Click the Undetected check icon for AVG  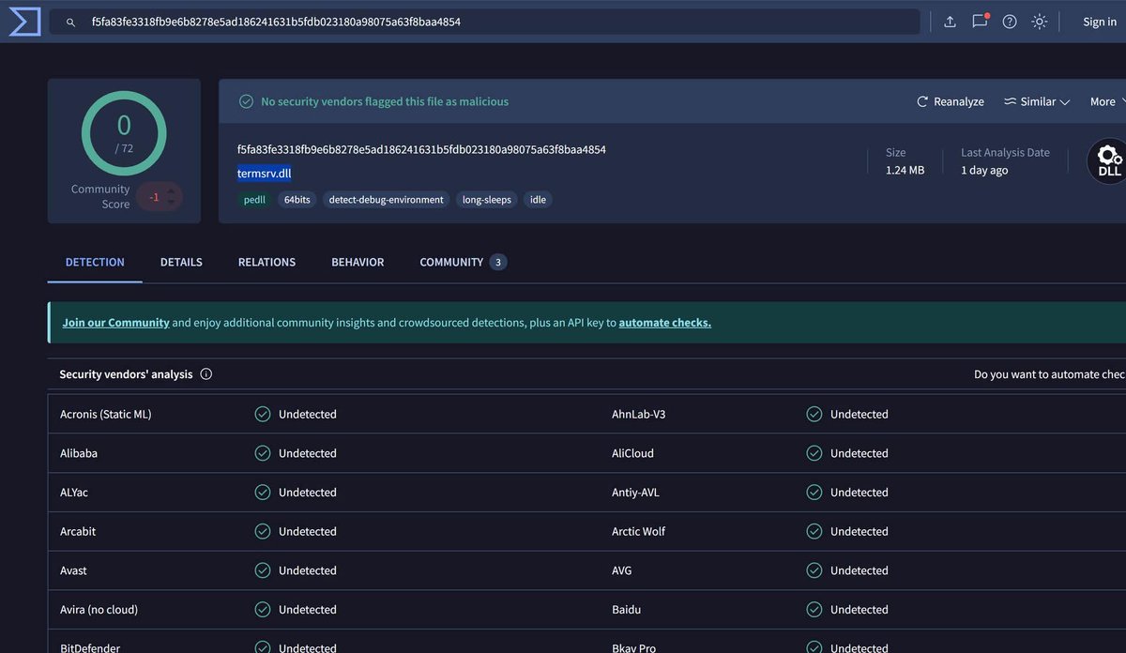[814, 570]
